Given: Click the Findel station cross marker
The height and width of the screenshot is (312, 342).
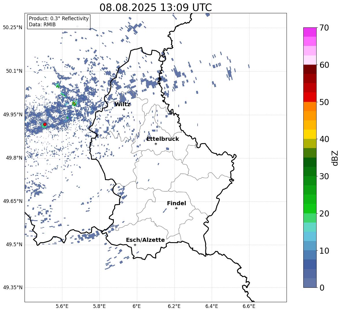Looking at the screenshot, I should [176, 208].
